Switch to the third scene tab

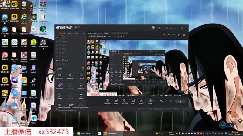[x=76, y=33]
